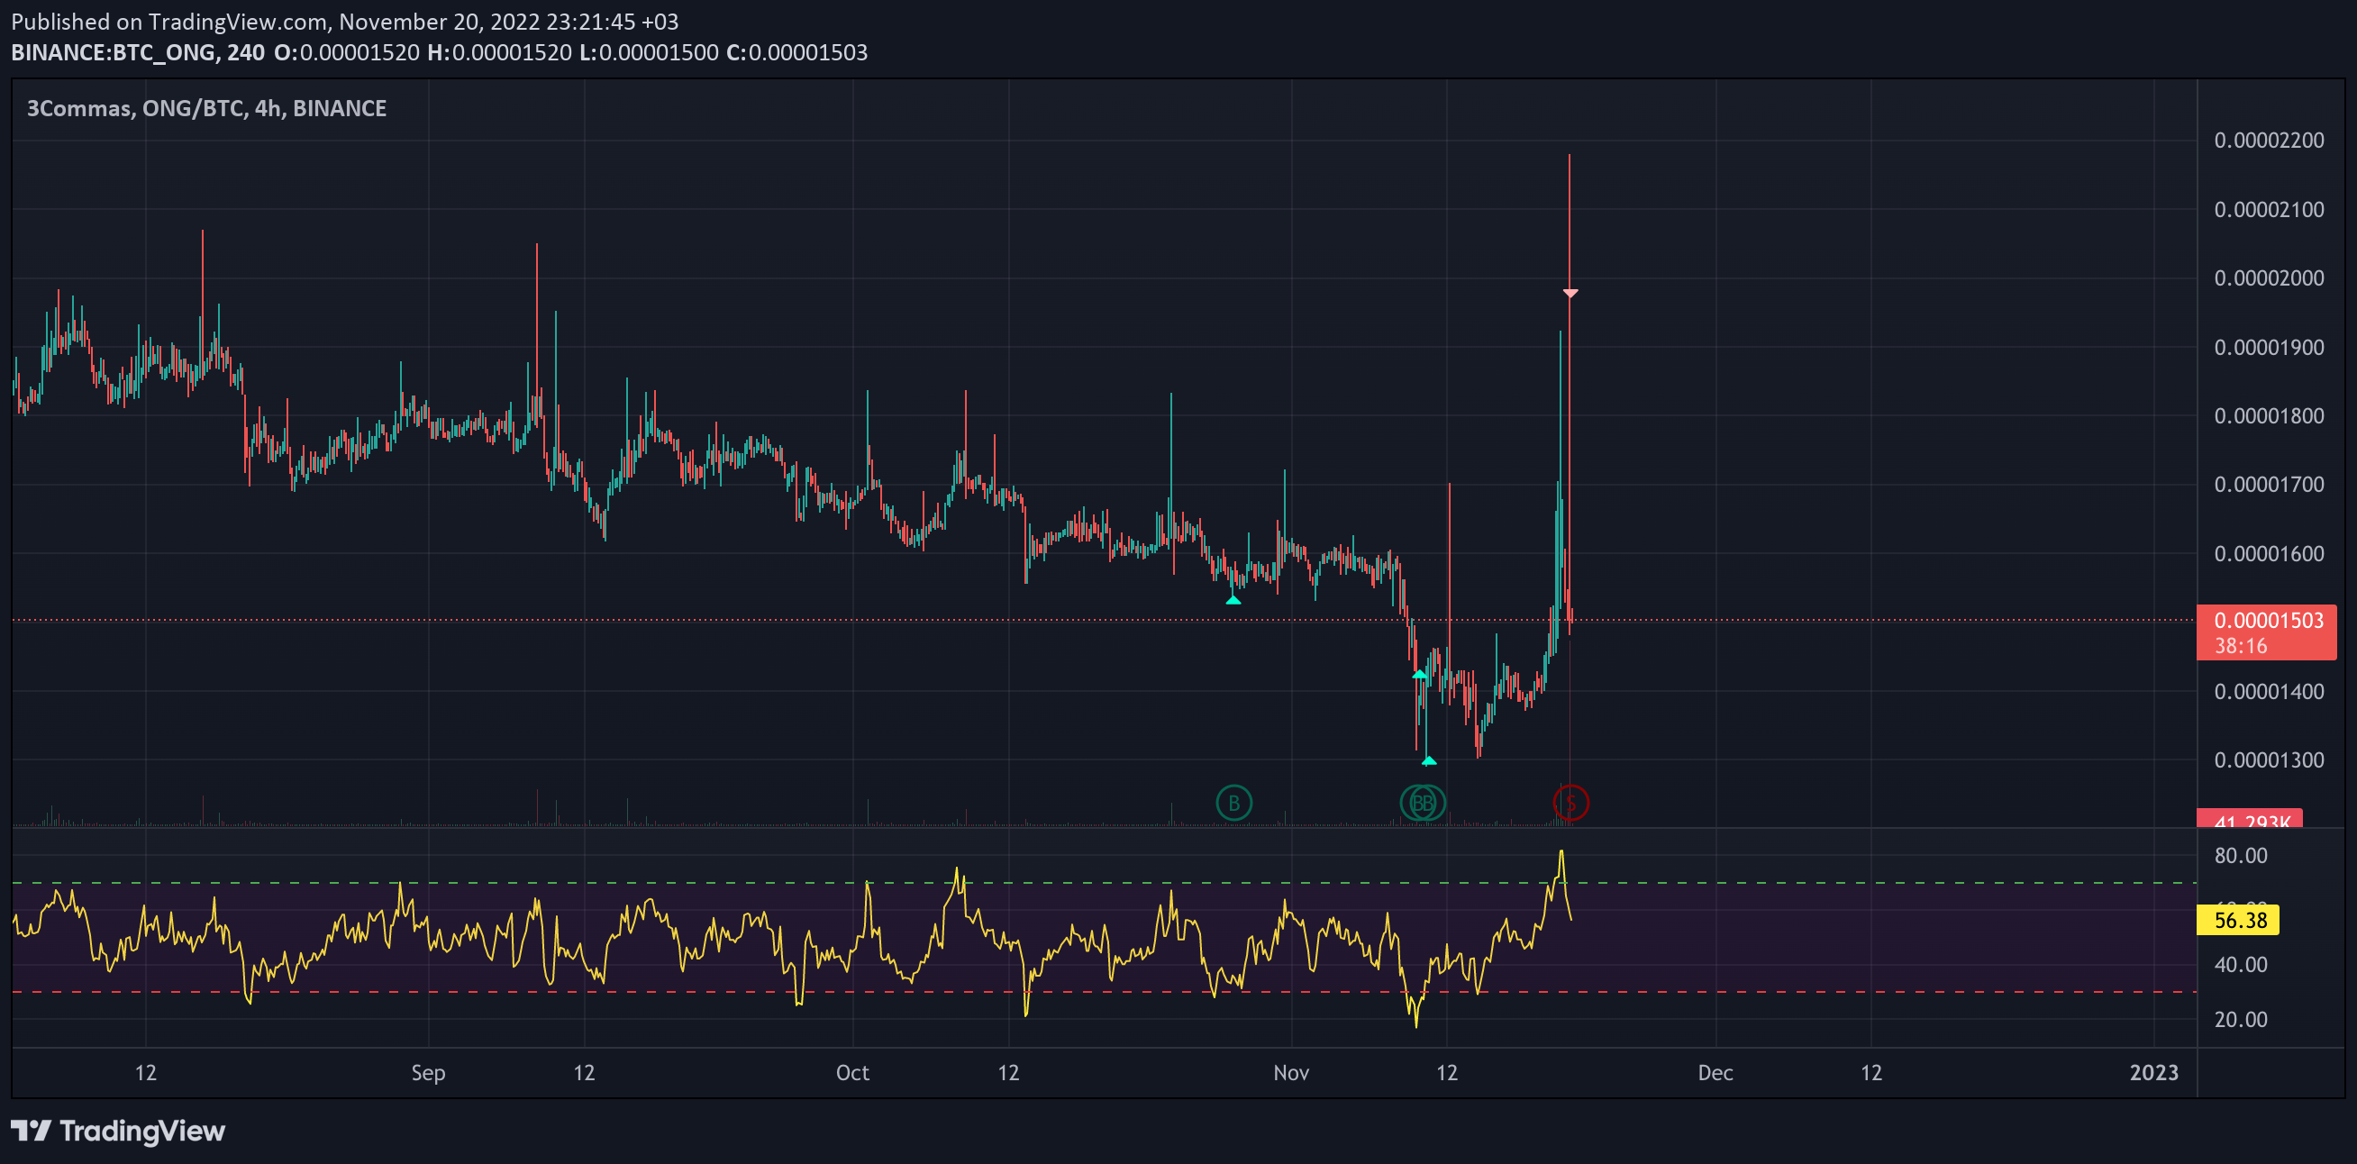
Task: Click the low value L:0.00001500
Action: click(x=649, y=52)
